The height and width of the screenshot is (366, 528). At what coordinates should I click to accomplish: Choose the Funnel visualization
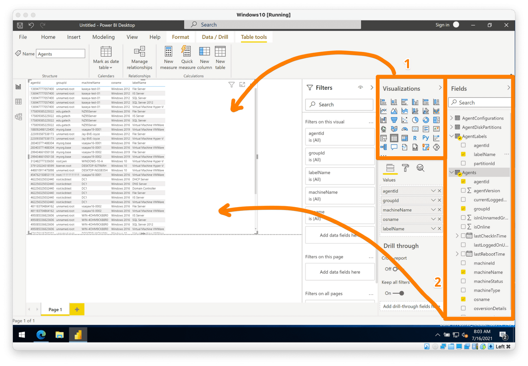pos(394,120)
